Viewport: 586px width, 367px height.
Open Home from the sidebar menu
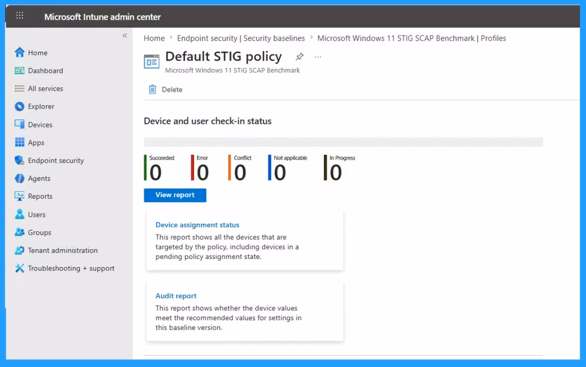coord(38,53)
